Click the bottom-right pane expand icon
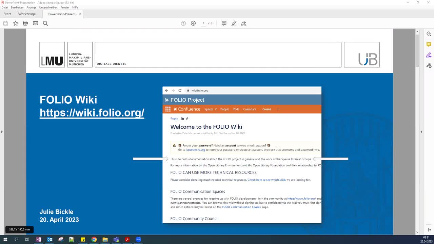Image resolution: width=434 pixels, height=244 pixels. tap(429, 230)
